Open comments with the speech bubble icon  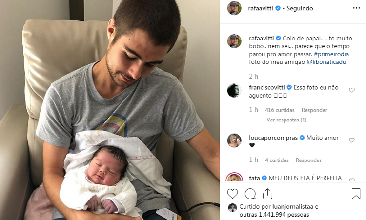click(x=250, y=194)
